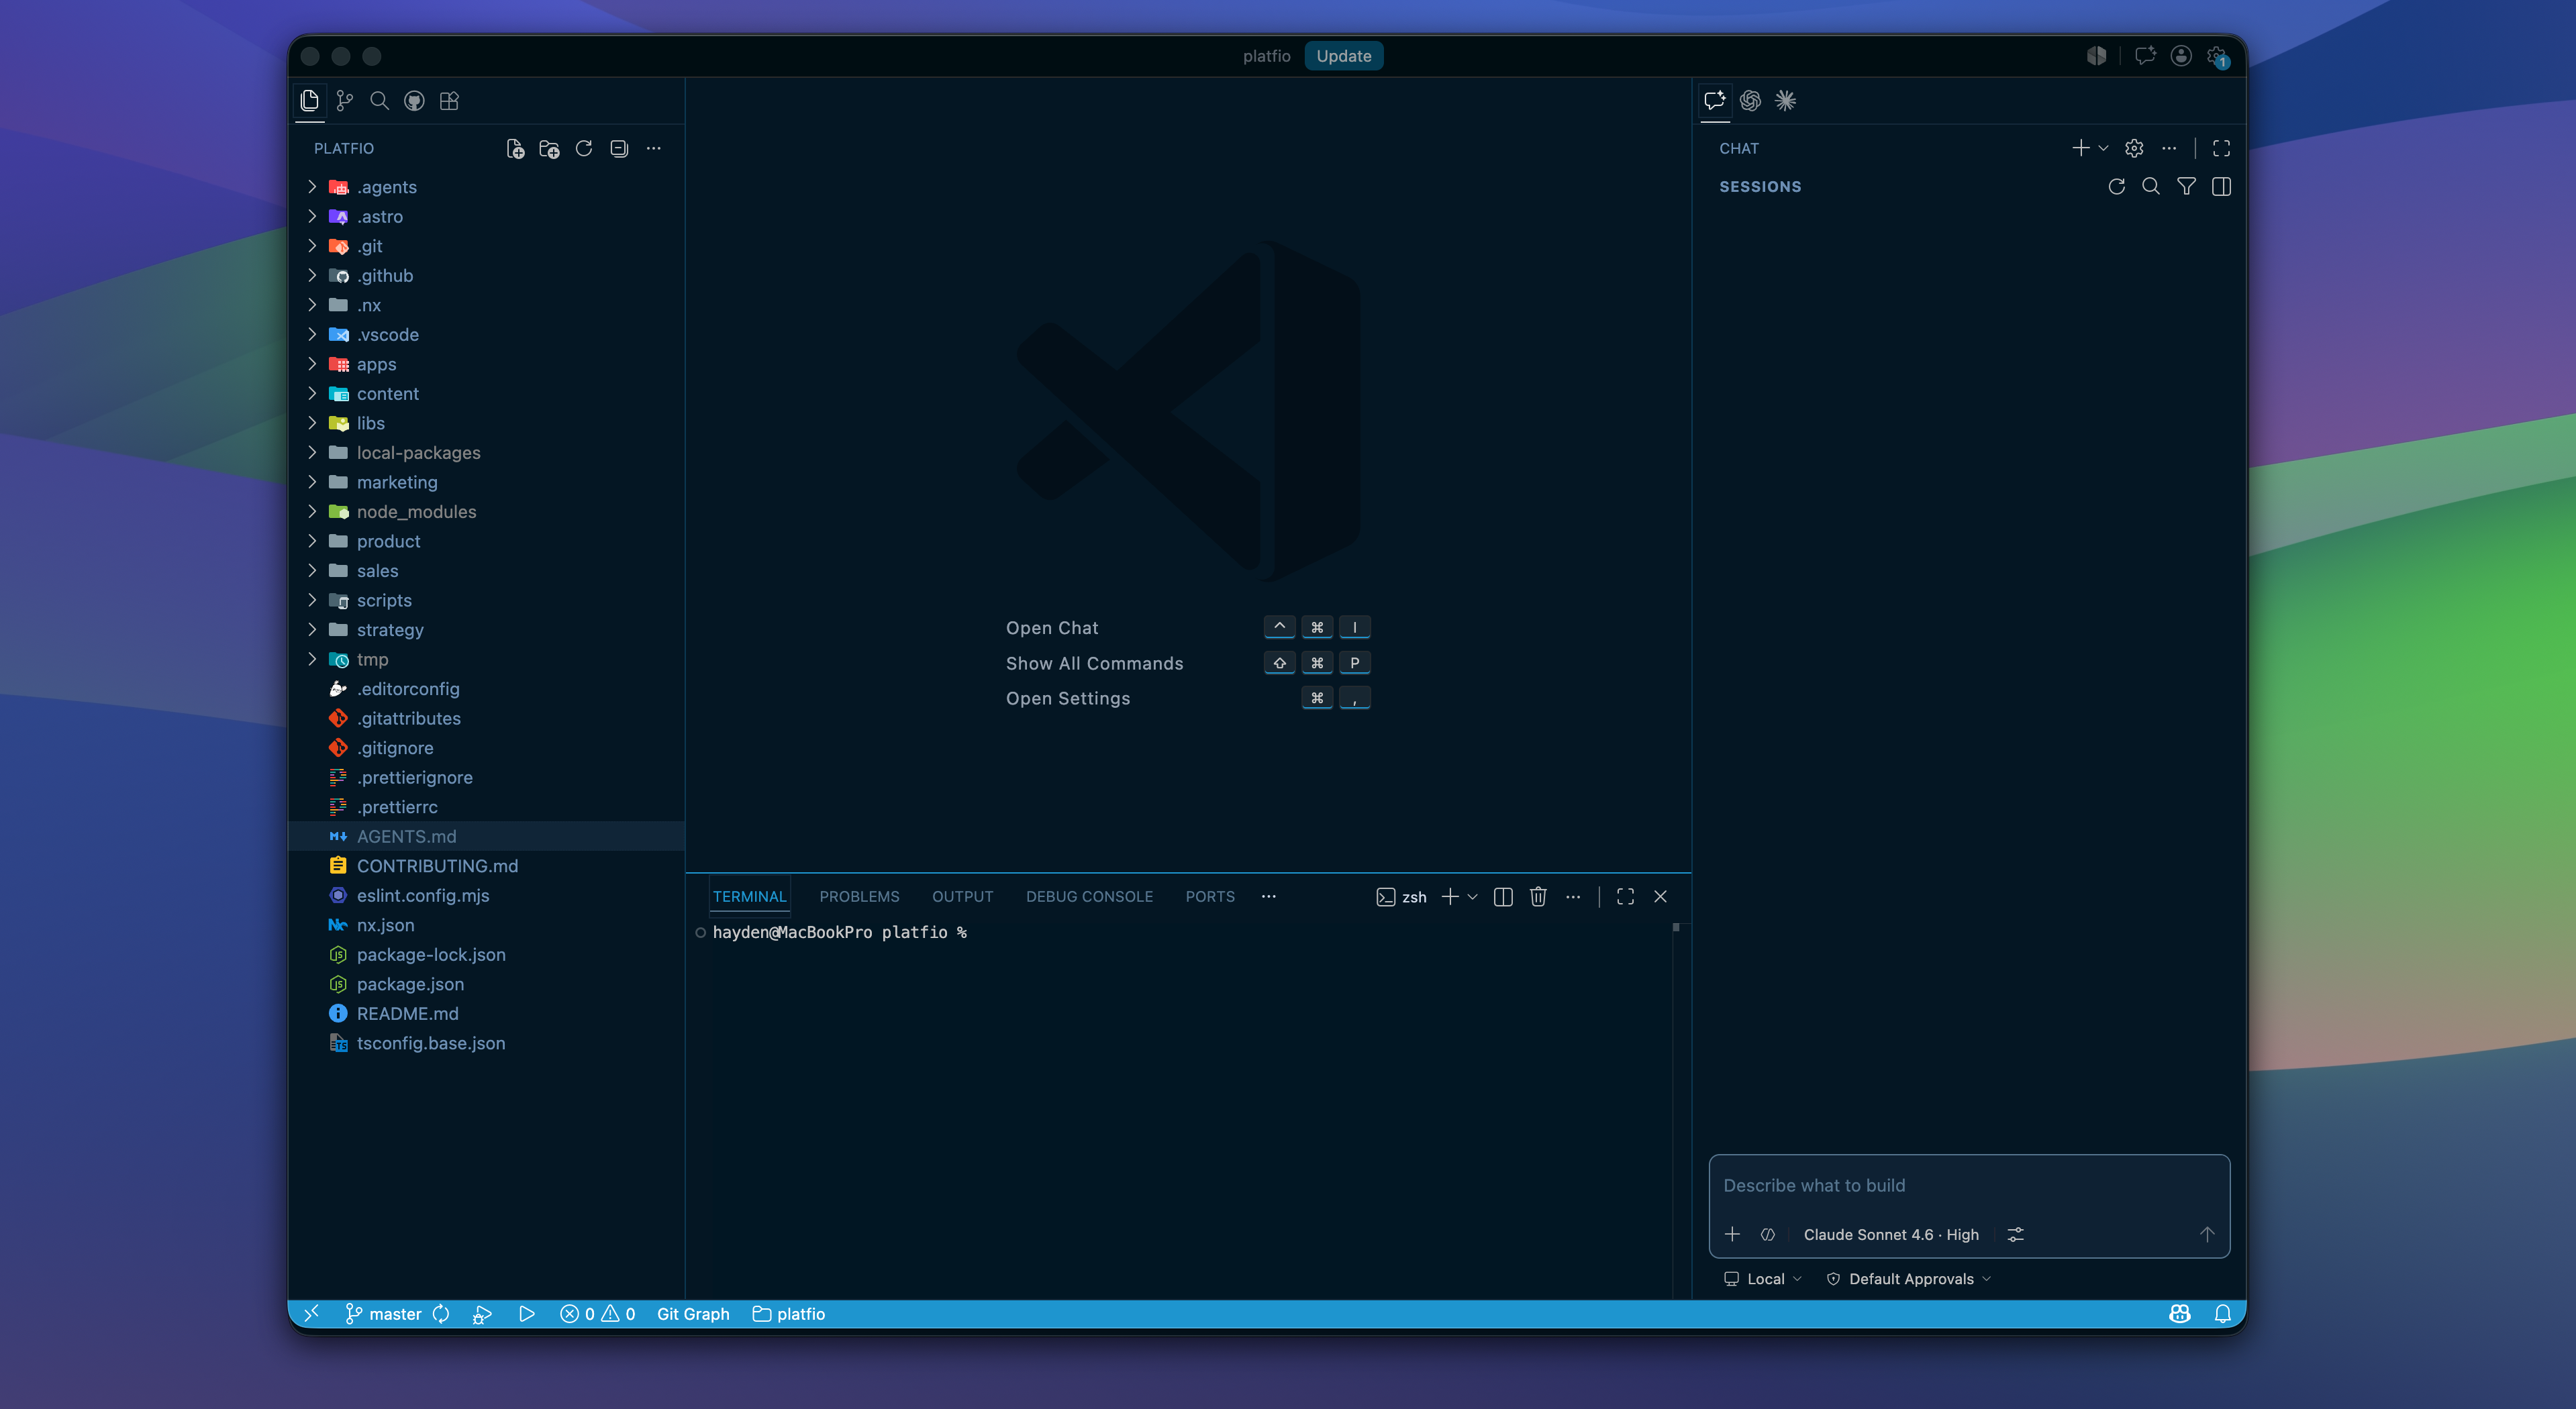Synchronize changes in status bar
Viewport: 2576px width, 1409px height.
(x=441, y=1314)
